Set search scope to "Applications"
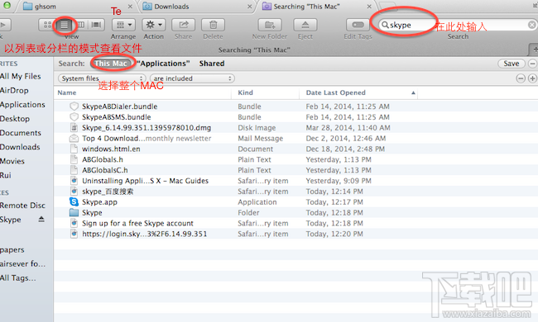 163,64
